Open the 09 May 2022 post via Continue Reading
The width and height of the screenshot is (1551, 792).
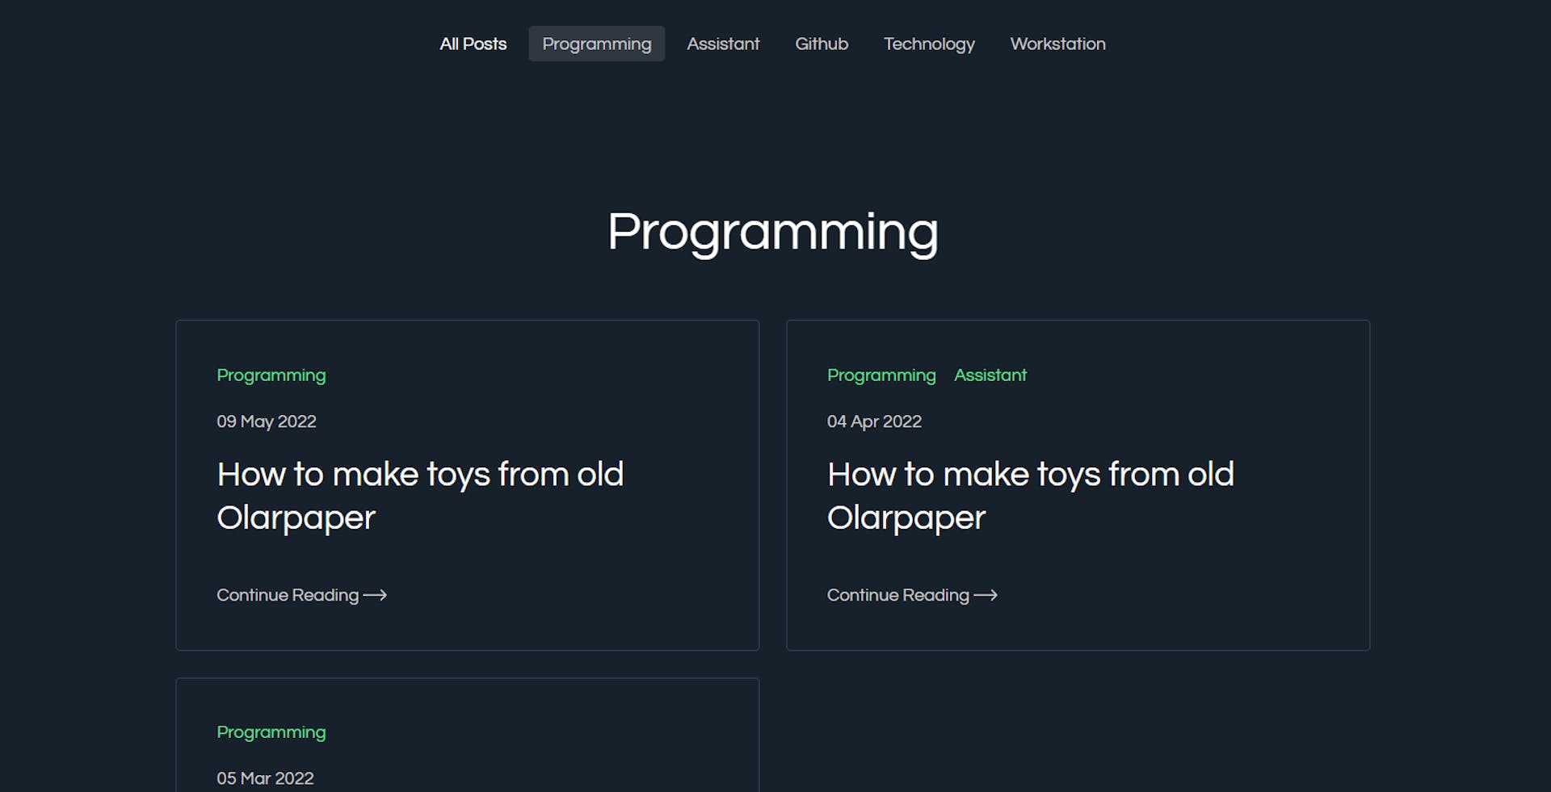pyautogui.click(x=288, y=595)
